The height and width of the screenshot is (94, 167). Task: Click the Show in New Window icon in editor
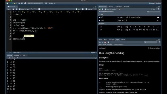13,9
